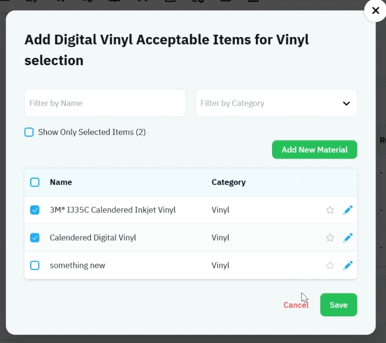Image resolution: width=386 pixels, height=343 pixels.
Task: Expand category filter chevron arrow
Action: [x=347, y=103]
